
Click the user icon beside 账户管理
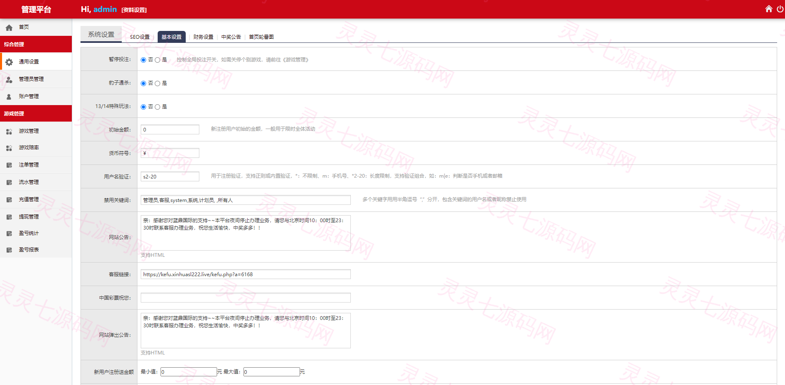tap(9, 96)
